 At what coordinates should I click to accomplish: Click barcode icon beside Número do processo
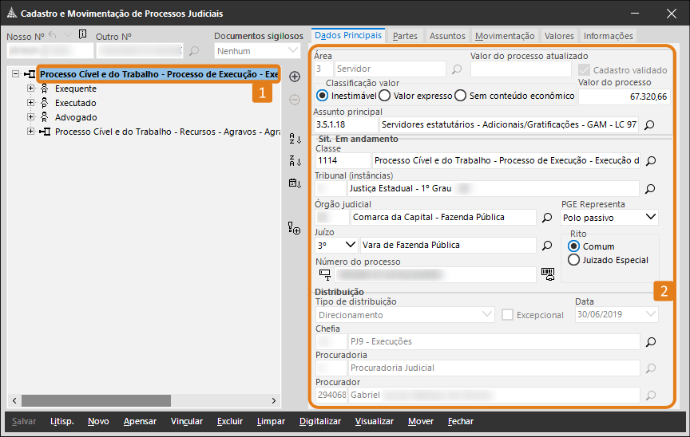(548, 274)
